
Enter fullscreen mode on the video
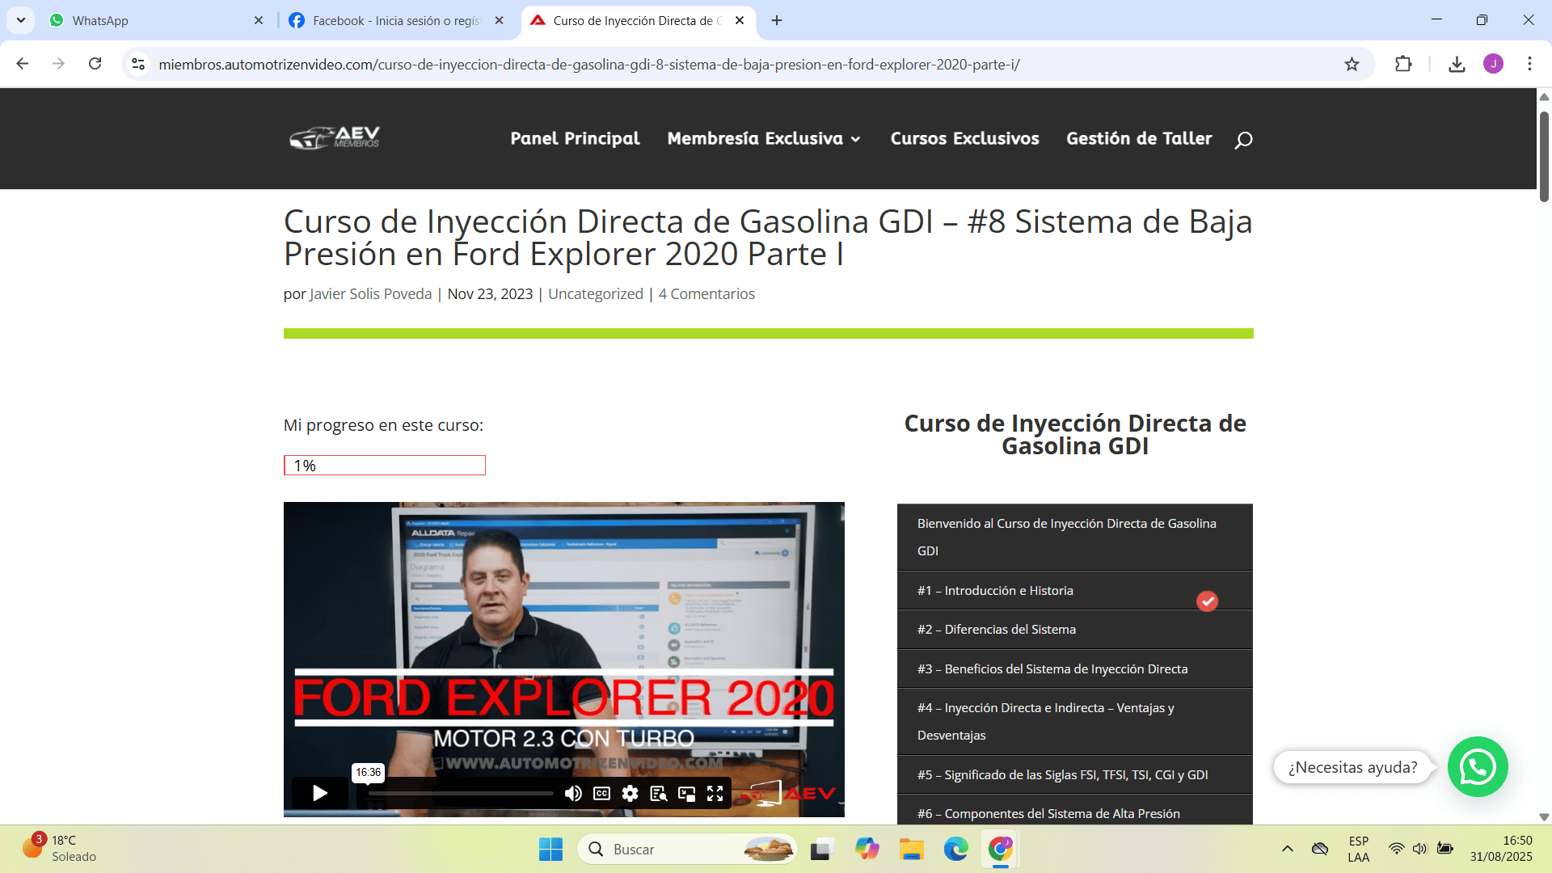click(715, 793)
